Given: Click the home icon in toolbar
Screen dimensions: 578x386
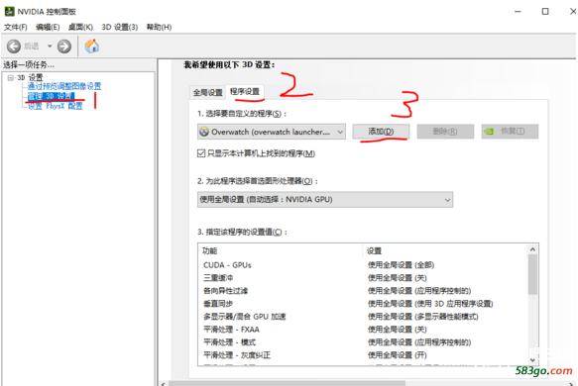Looking at the screenshot, I should [92, 47].
